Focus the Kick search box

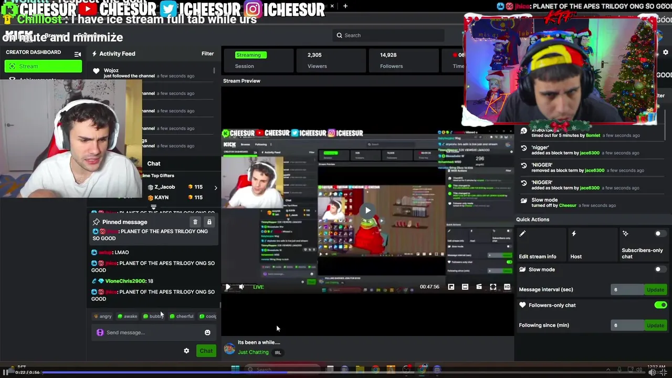coord(388,35)
